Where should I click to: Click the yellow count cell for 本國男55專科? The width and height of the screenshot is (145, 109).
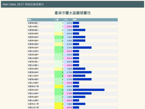[59, 34]
